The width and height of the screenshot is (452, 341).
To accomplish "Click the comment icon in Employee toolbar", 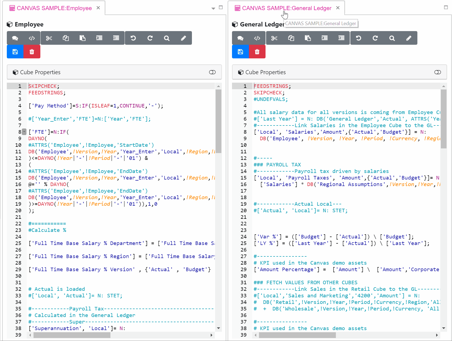I will click(x=15, y=38).
